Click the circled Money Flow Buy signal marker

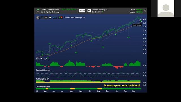141,21
